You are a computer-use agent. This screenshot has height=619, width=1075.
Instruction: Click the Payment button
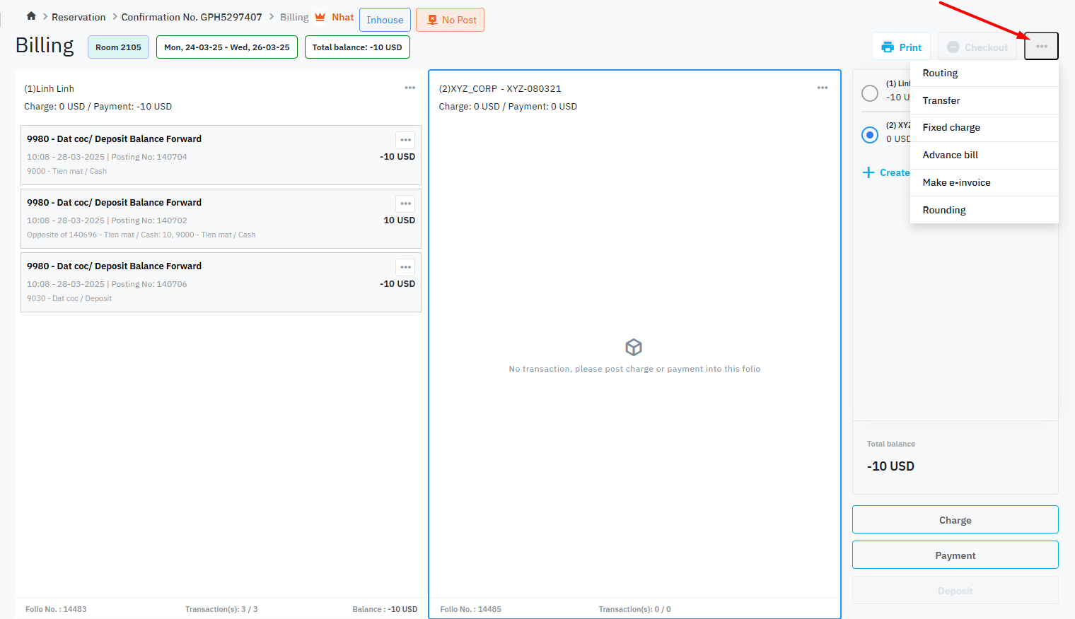[x=955, y=555]
